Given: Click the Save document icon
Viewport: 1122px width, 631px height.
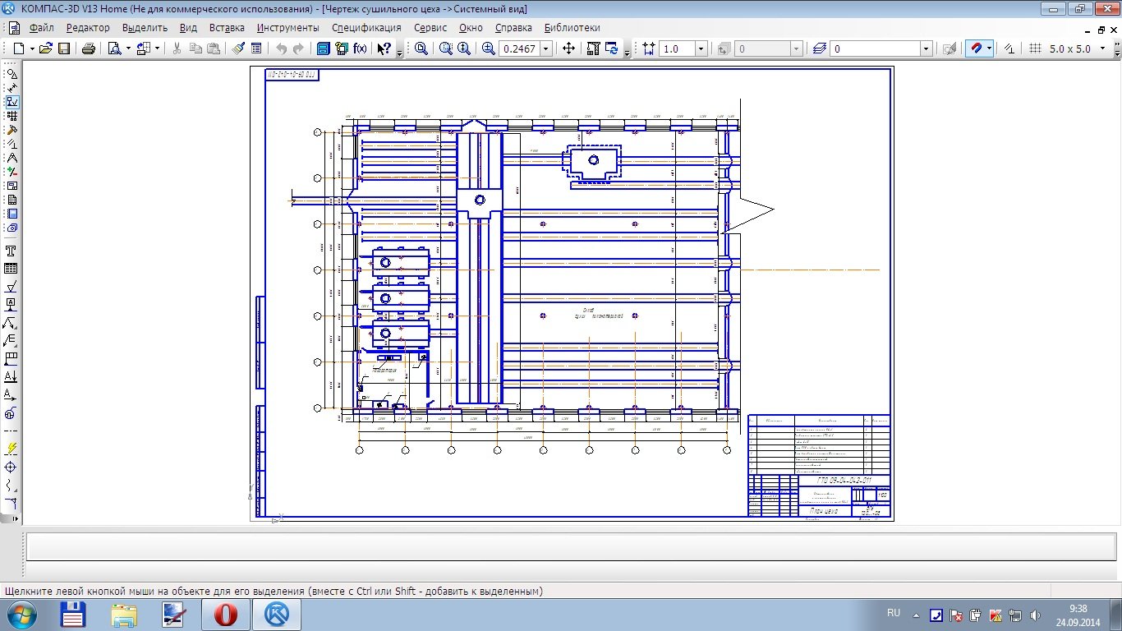Looking at the screenshot, I should point(63,48).
